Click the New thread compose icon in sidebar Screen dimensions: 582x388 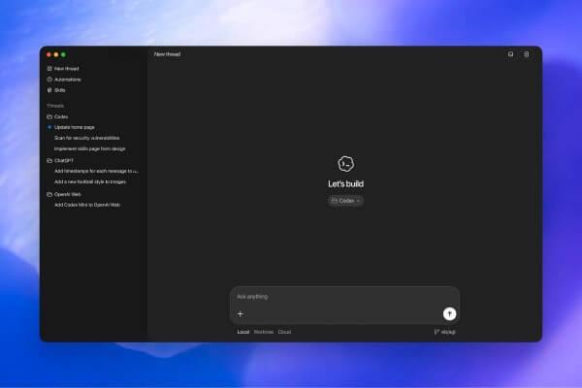pos(49,69)
